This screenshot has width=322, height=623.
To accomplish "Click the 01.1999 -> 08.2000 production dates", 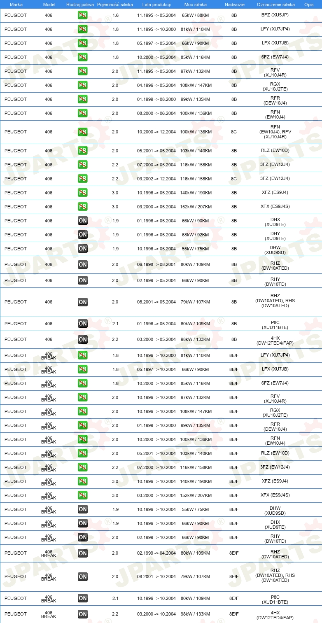I will [x=156, y=99].
